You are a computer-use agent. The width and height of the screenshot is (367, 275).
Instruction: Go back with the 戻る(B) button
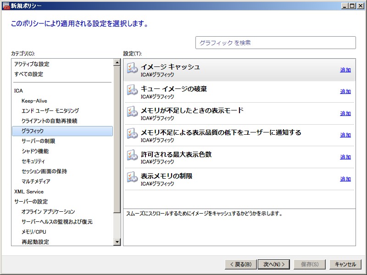click(x=239, y=264)
